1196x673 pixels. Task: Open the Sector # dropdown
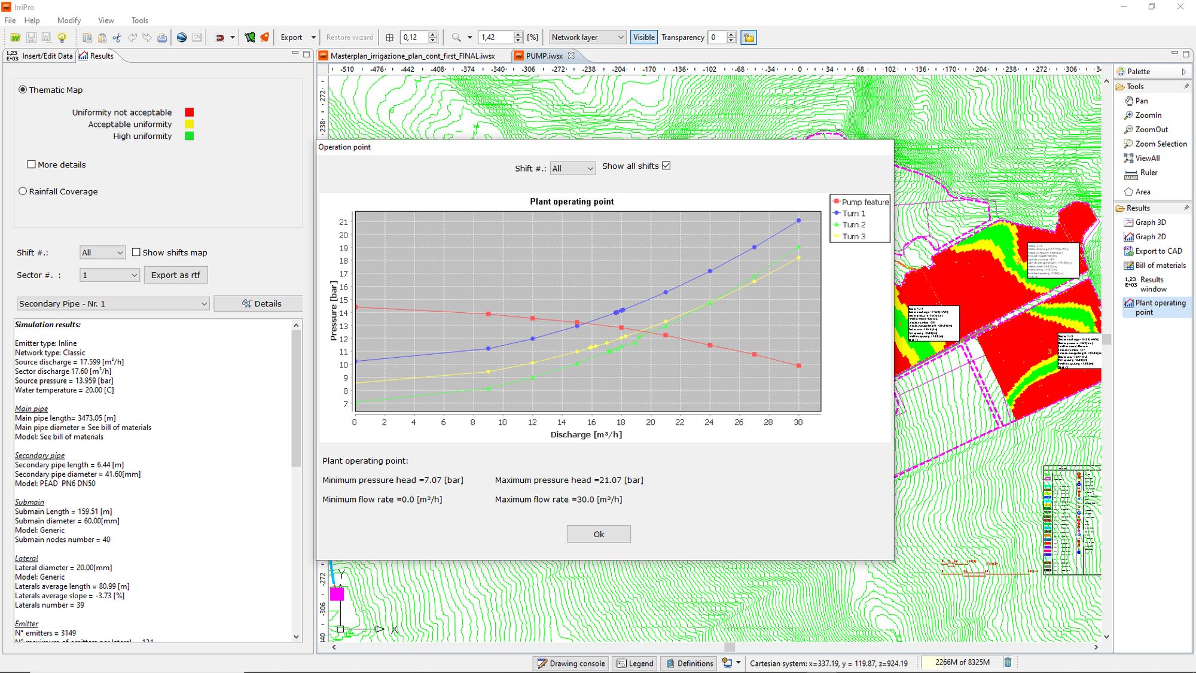coord(109,275)
